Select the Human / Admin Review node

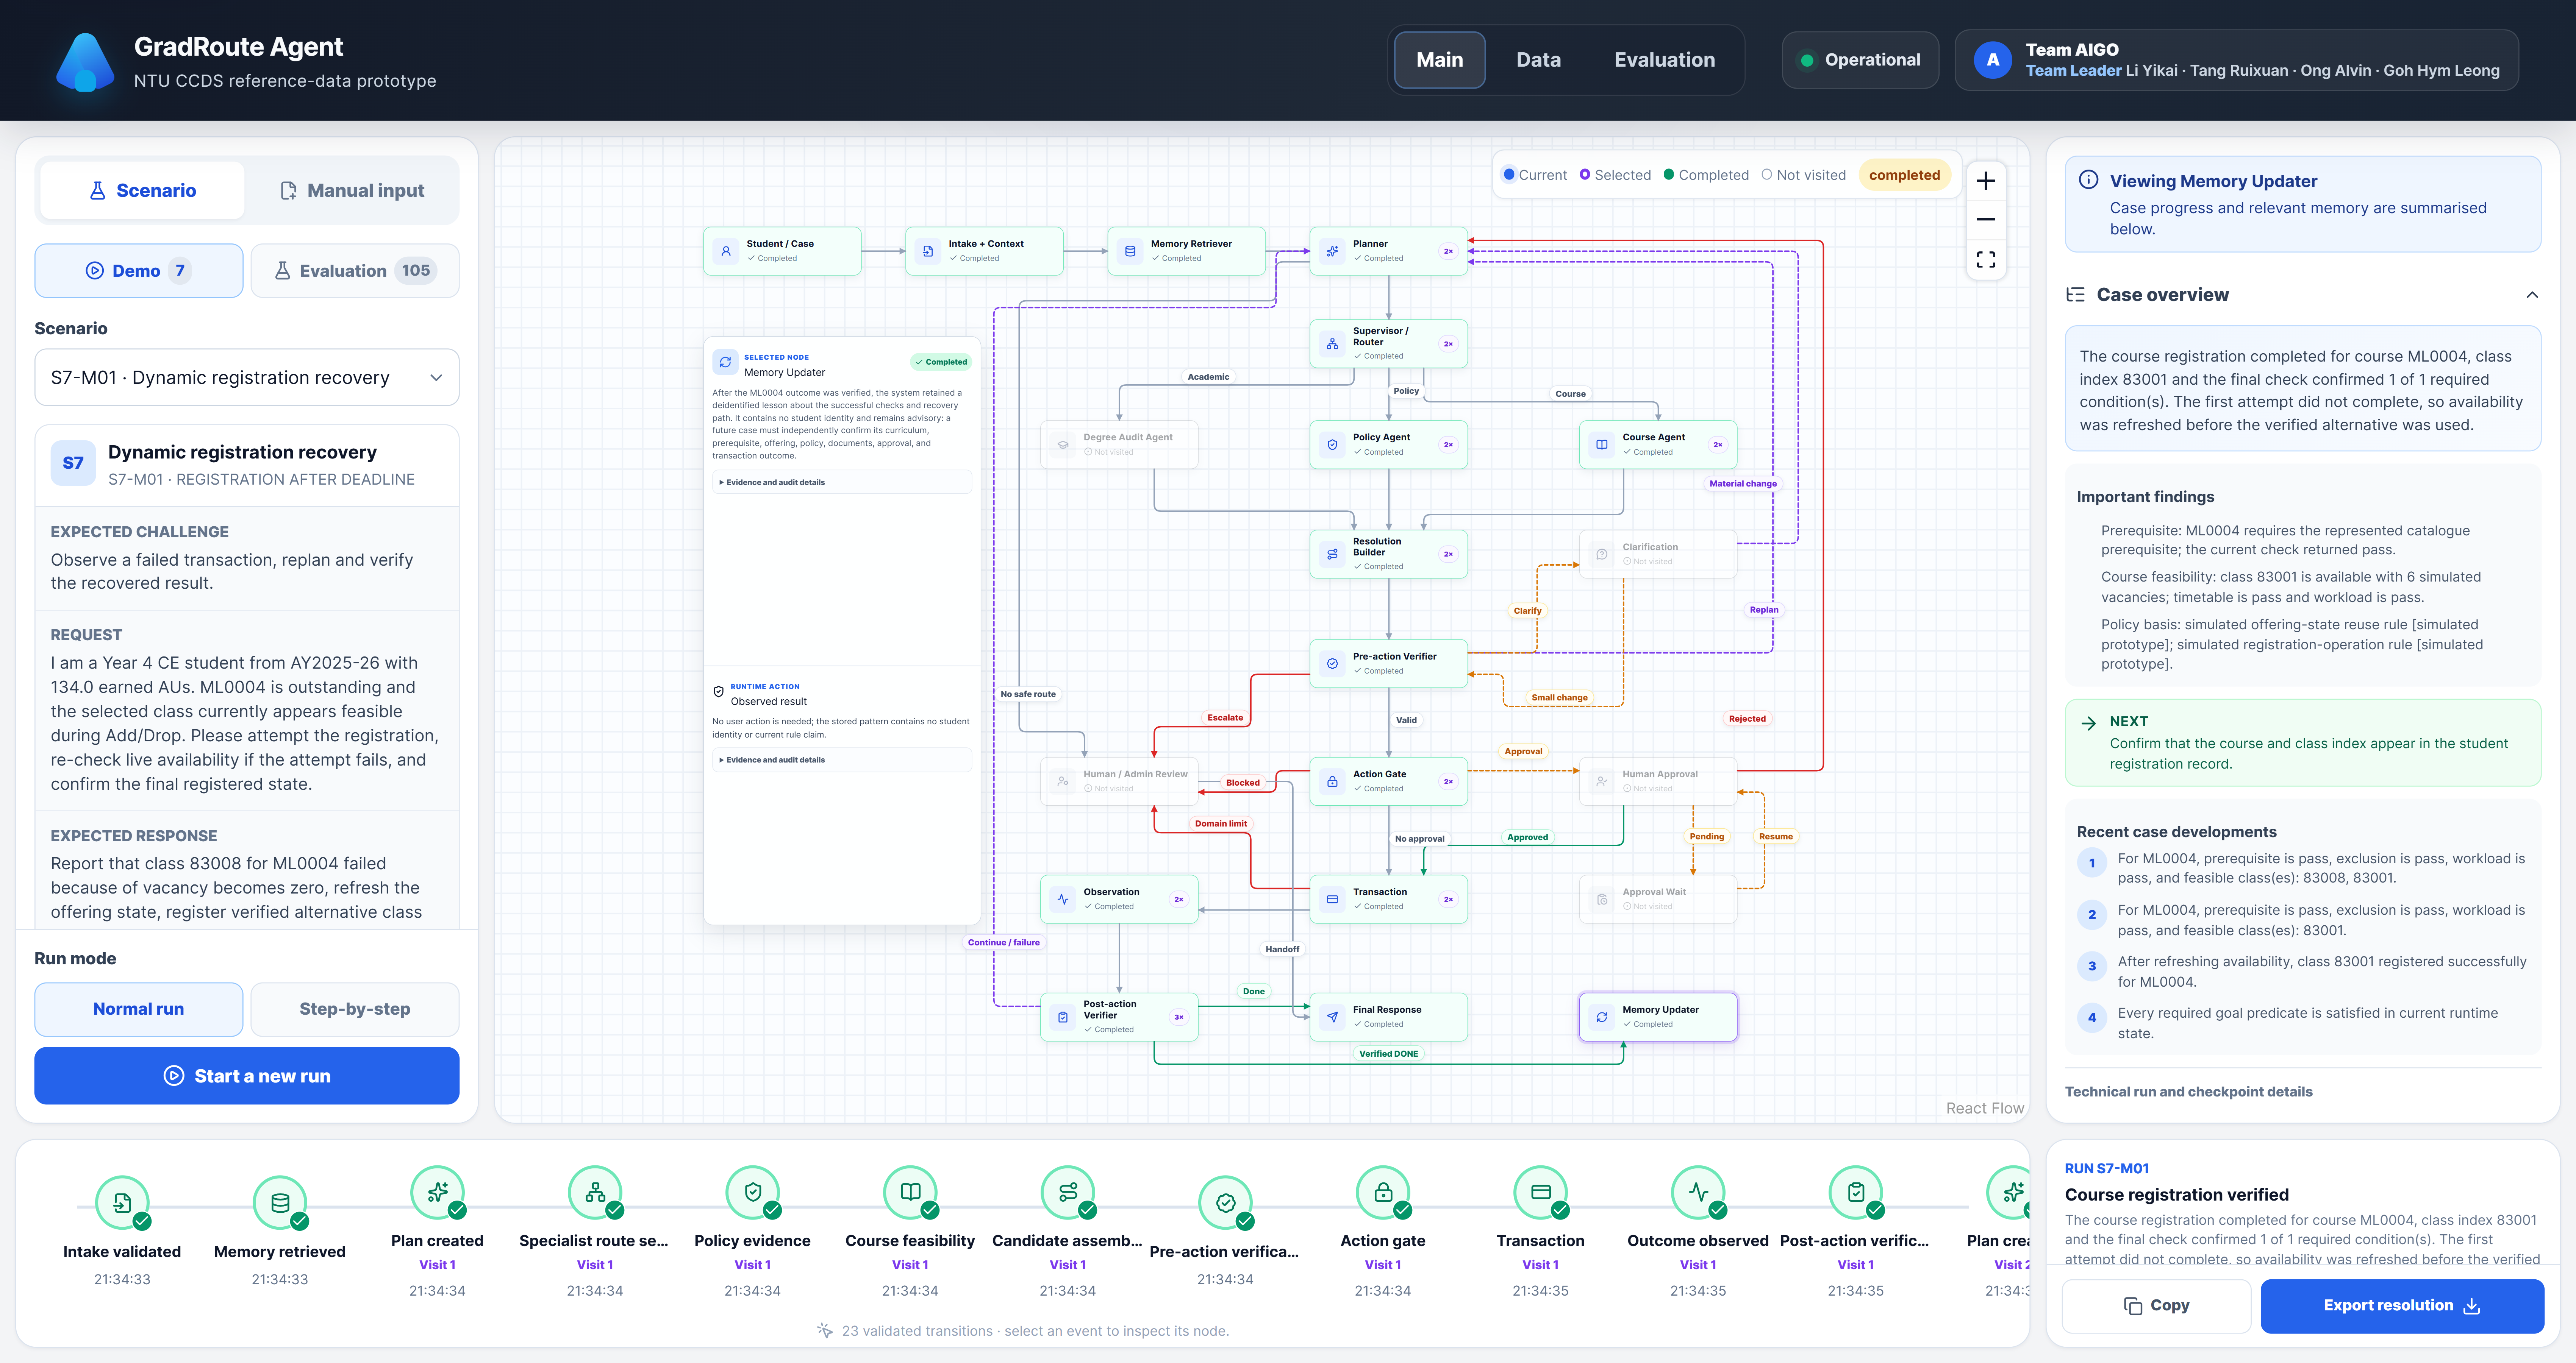[1119, 781]
